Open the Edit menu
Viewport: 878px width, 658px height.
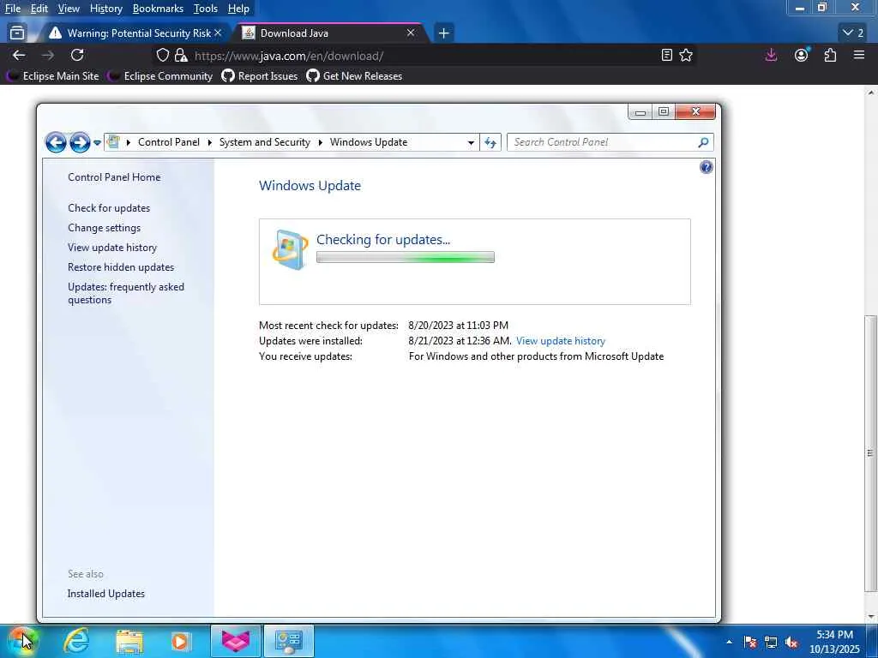[x=39, y=9]
